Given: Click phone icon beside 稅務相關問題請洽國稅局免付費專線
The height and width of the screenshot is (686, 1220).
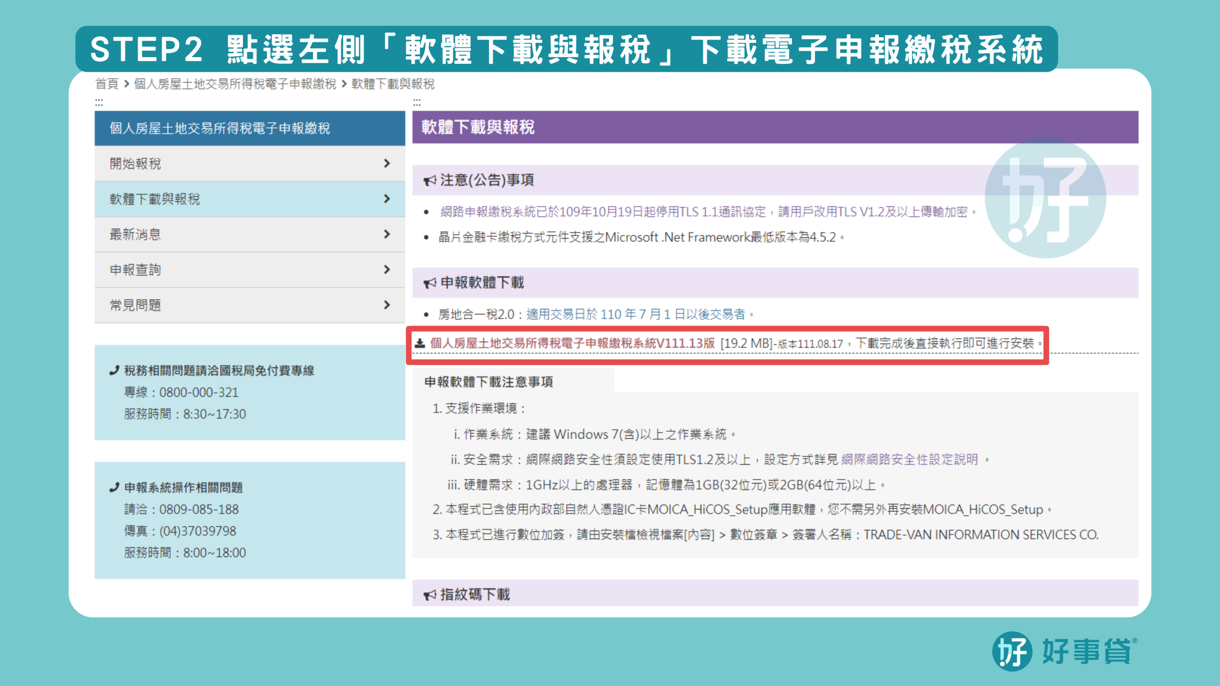Looking at the screenshot, I should coord(114,371).
